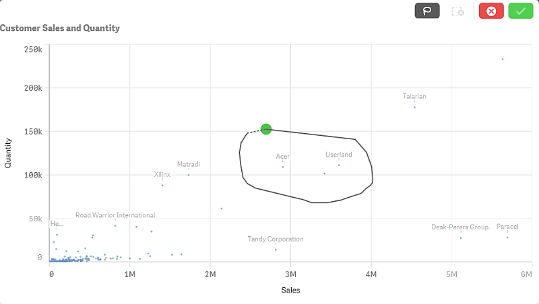Select the topmost data point near 6M sales
Viewport: 539px width, 304px height.
coord(503,59)
